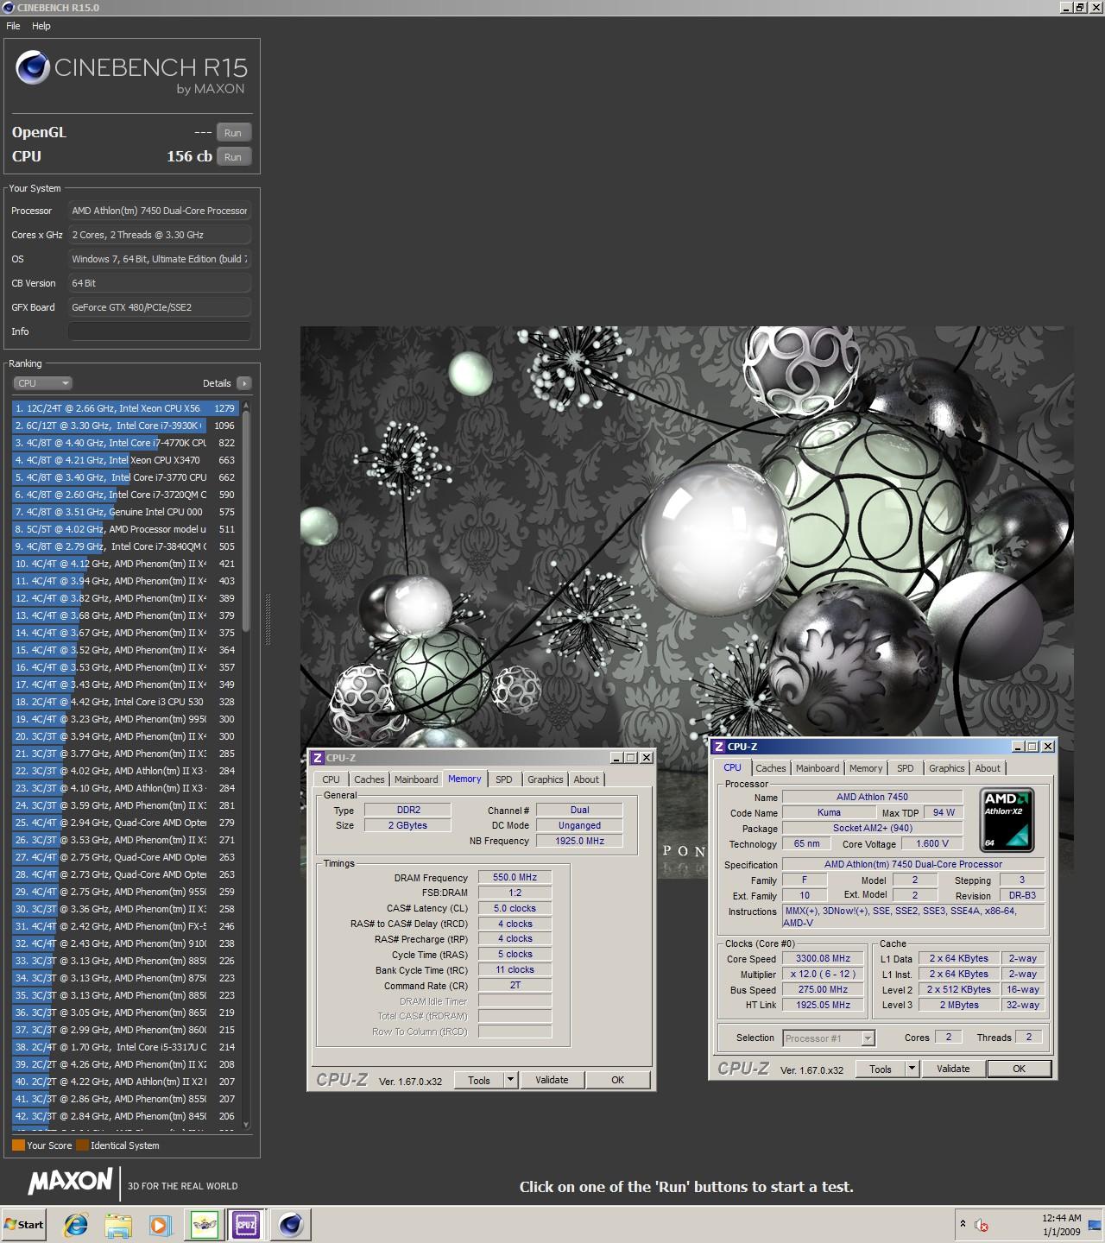Open Tools dropdown arrow in right CPU-Z window

click(912, 1069)
